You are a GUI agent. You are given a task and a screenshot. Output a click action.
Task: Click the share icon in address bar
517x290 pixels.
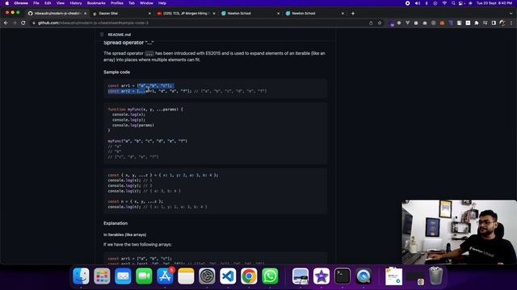pos(371,23)
